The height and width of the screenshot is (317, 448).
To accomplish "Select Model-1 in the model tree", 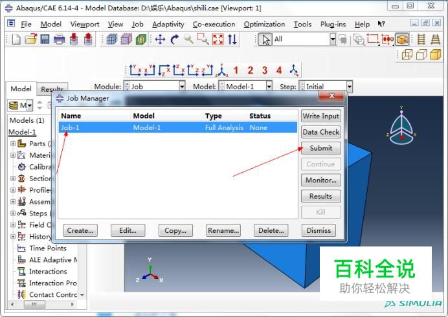I will (22, 132).
